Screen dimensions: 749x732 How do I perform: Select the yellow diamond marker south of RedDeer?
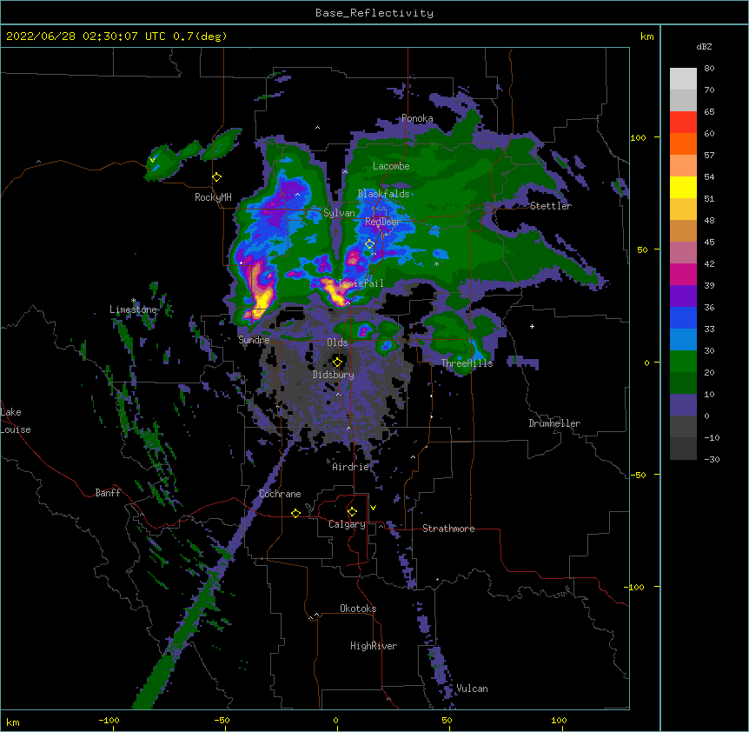coord(370,244)
